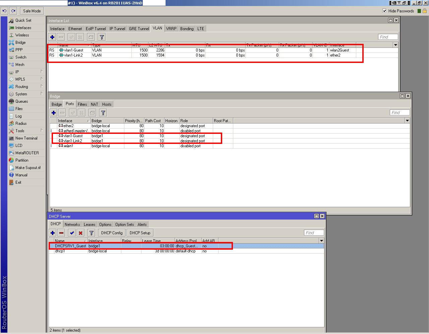Screen dimensions: 429x334
Task: Click the comment icon in Interface List toolbar
Action: pyautogui.click(x=91, y=37)
